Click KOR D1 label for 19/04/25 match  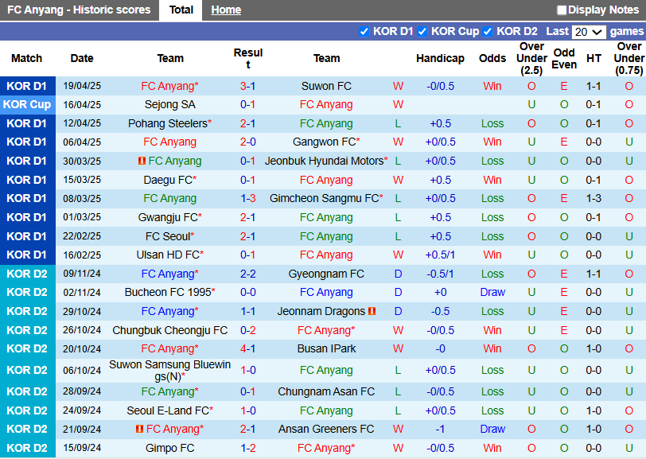[x=27, y=86]
